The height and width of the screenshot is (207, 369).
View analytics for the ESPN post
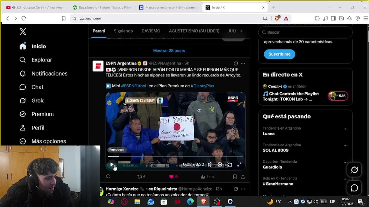tap(208, 177)
